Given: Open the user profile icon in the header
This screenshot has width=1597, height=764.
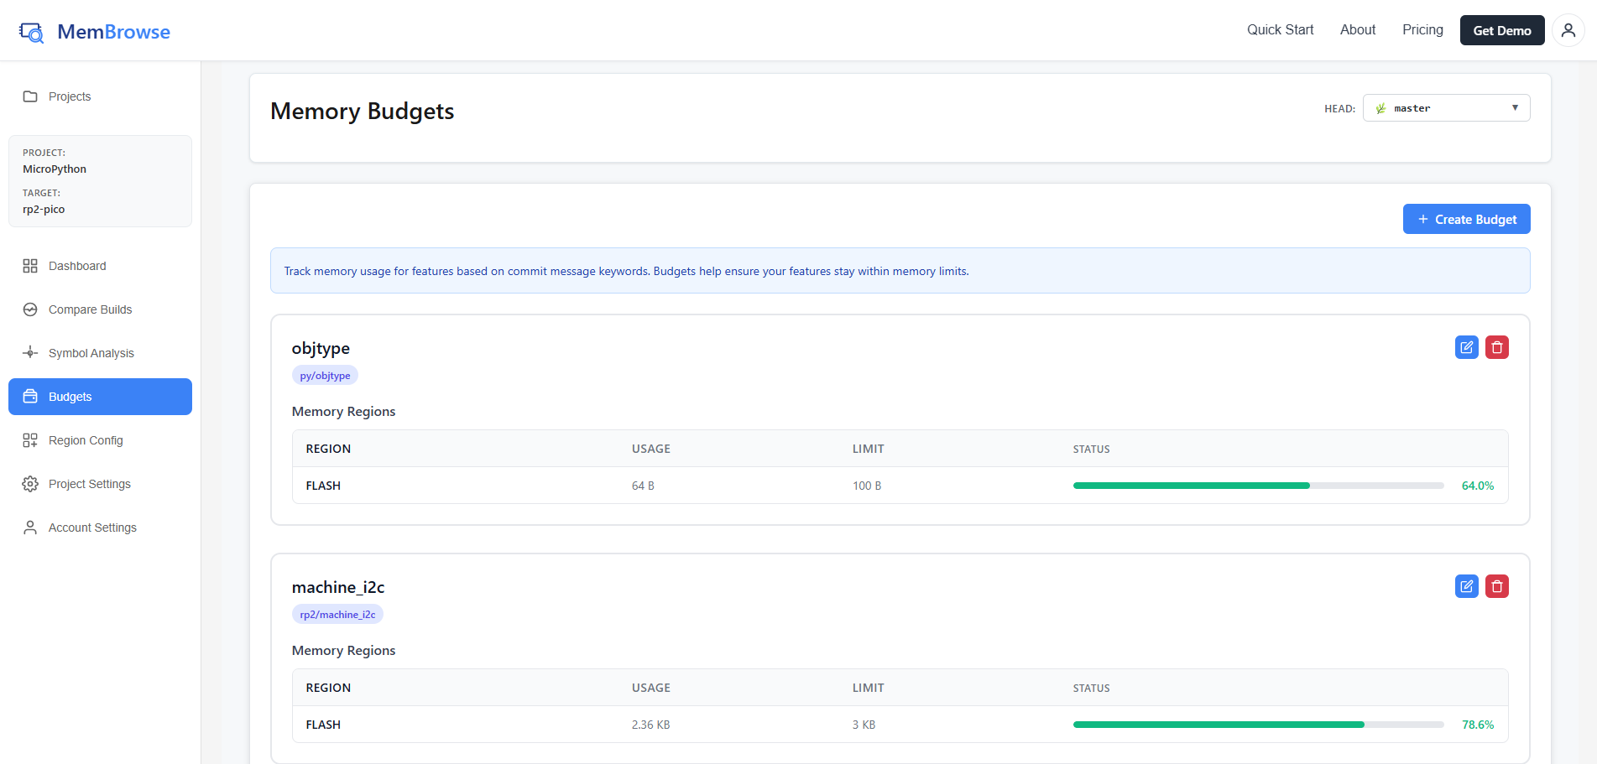Looking at the screenshot, I should pyautogui.click(x=1568, y=29).
